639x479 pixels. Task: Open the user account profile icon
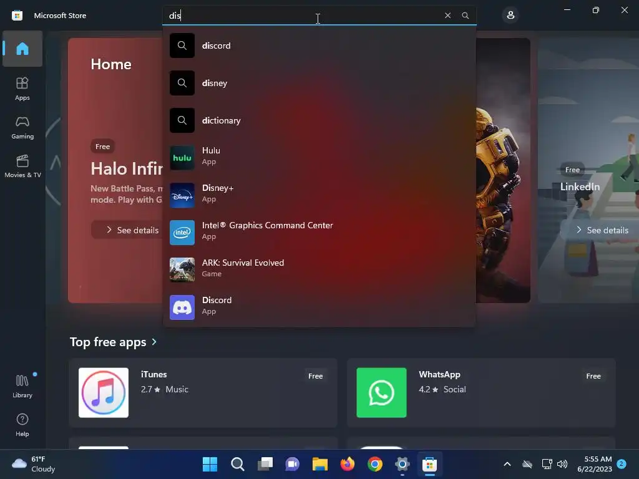[x=510, y=16]
